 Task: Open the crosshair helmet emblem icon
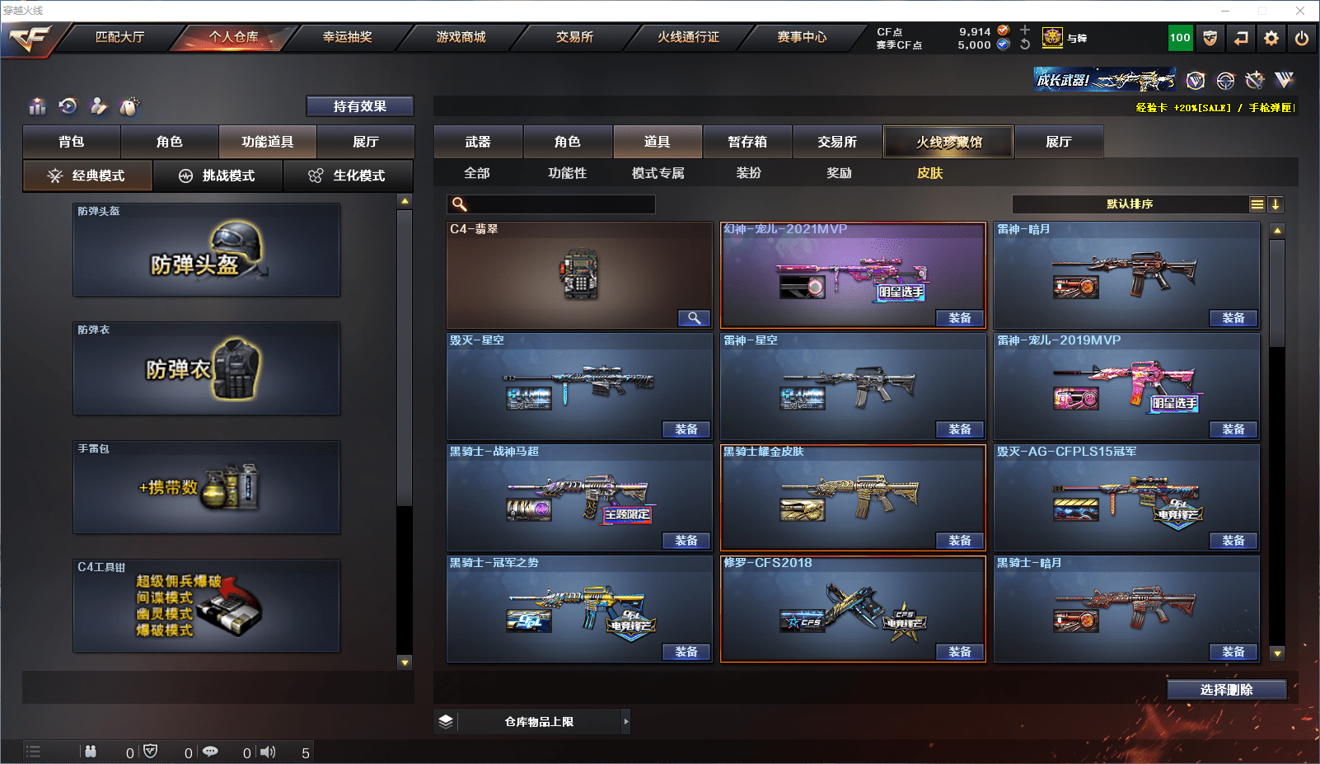tap(1225, 80)
